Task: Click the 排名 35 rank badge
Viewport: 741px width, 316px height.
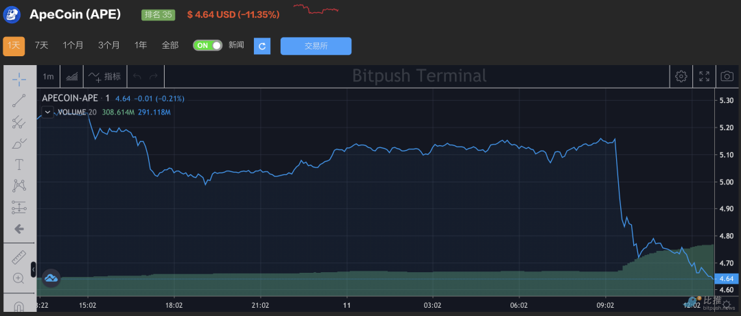Action: click(x=158, y=14)
